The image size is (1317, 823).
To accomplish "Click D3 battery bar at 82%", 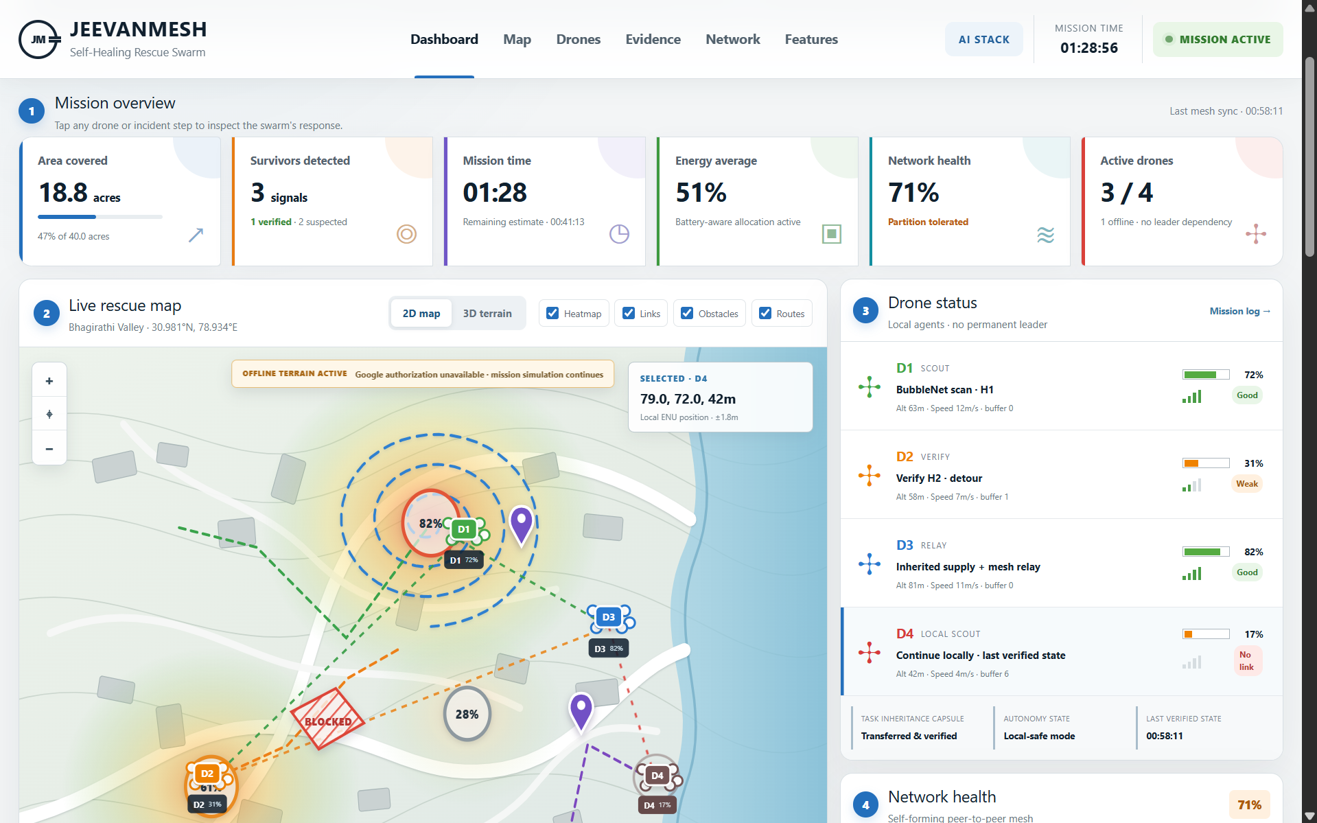I will point(1206,552).
